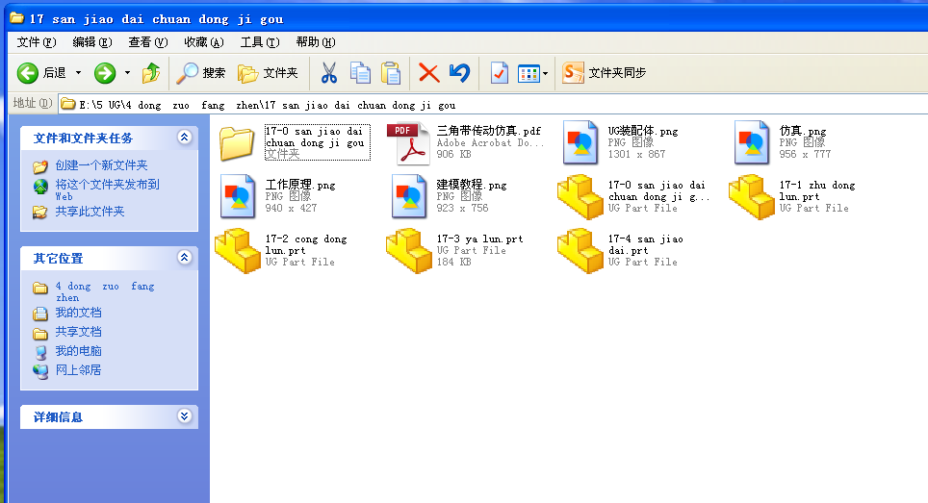Open the Back history dropdown arrow
The width and height of the screenshot is (928, 503).
78,73
